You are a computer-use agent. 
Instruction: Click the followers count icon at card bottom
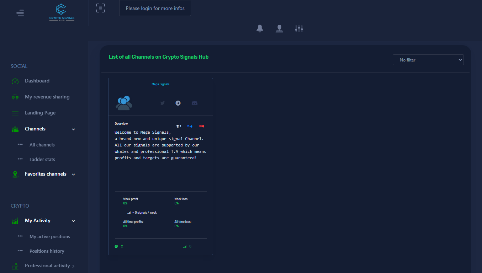pos(116,246)
